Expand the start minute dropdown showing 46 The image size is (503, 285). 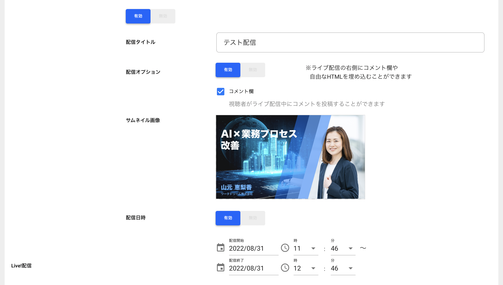[343, 248]
